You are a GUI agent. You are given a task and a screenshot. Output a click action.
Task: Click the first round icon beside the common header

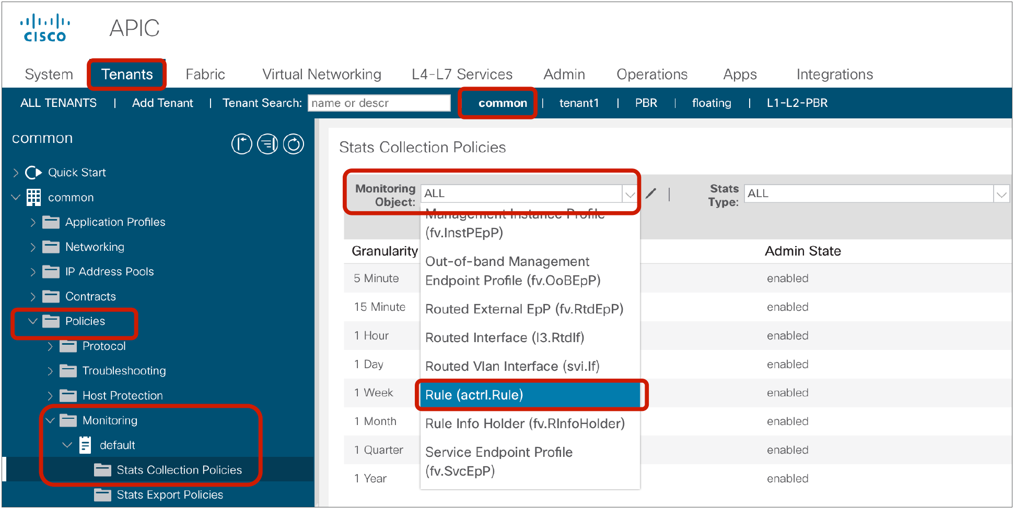click(x=242, y=144)
